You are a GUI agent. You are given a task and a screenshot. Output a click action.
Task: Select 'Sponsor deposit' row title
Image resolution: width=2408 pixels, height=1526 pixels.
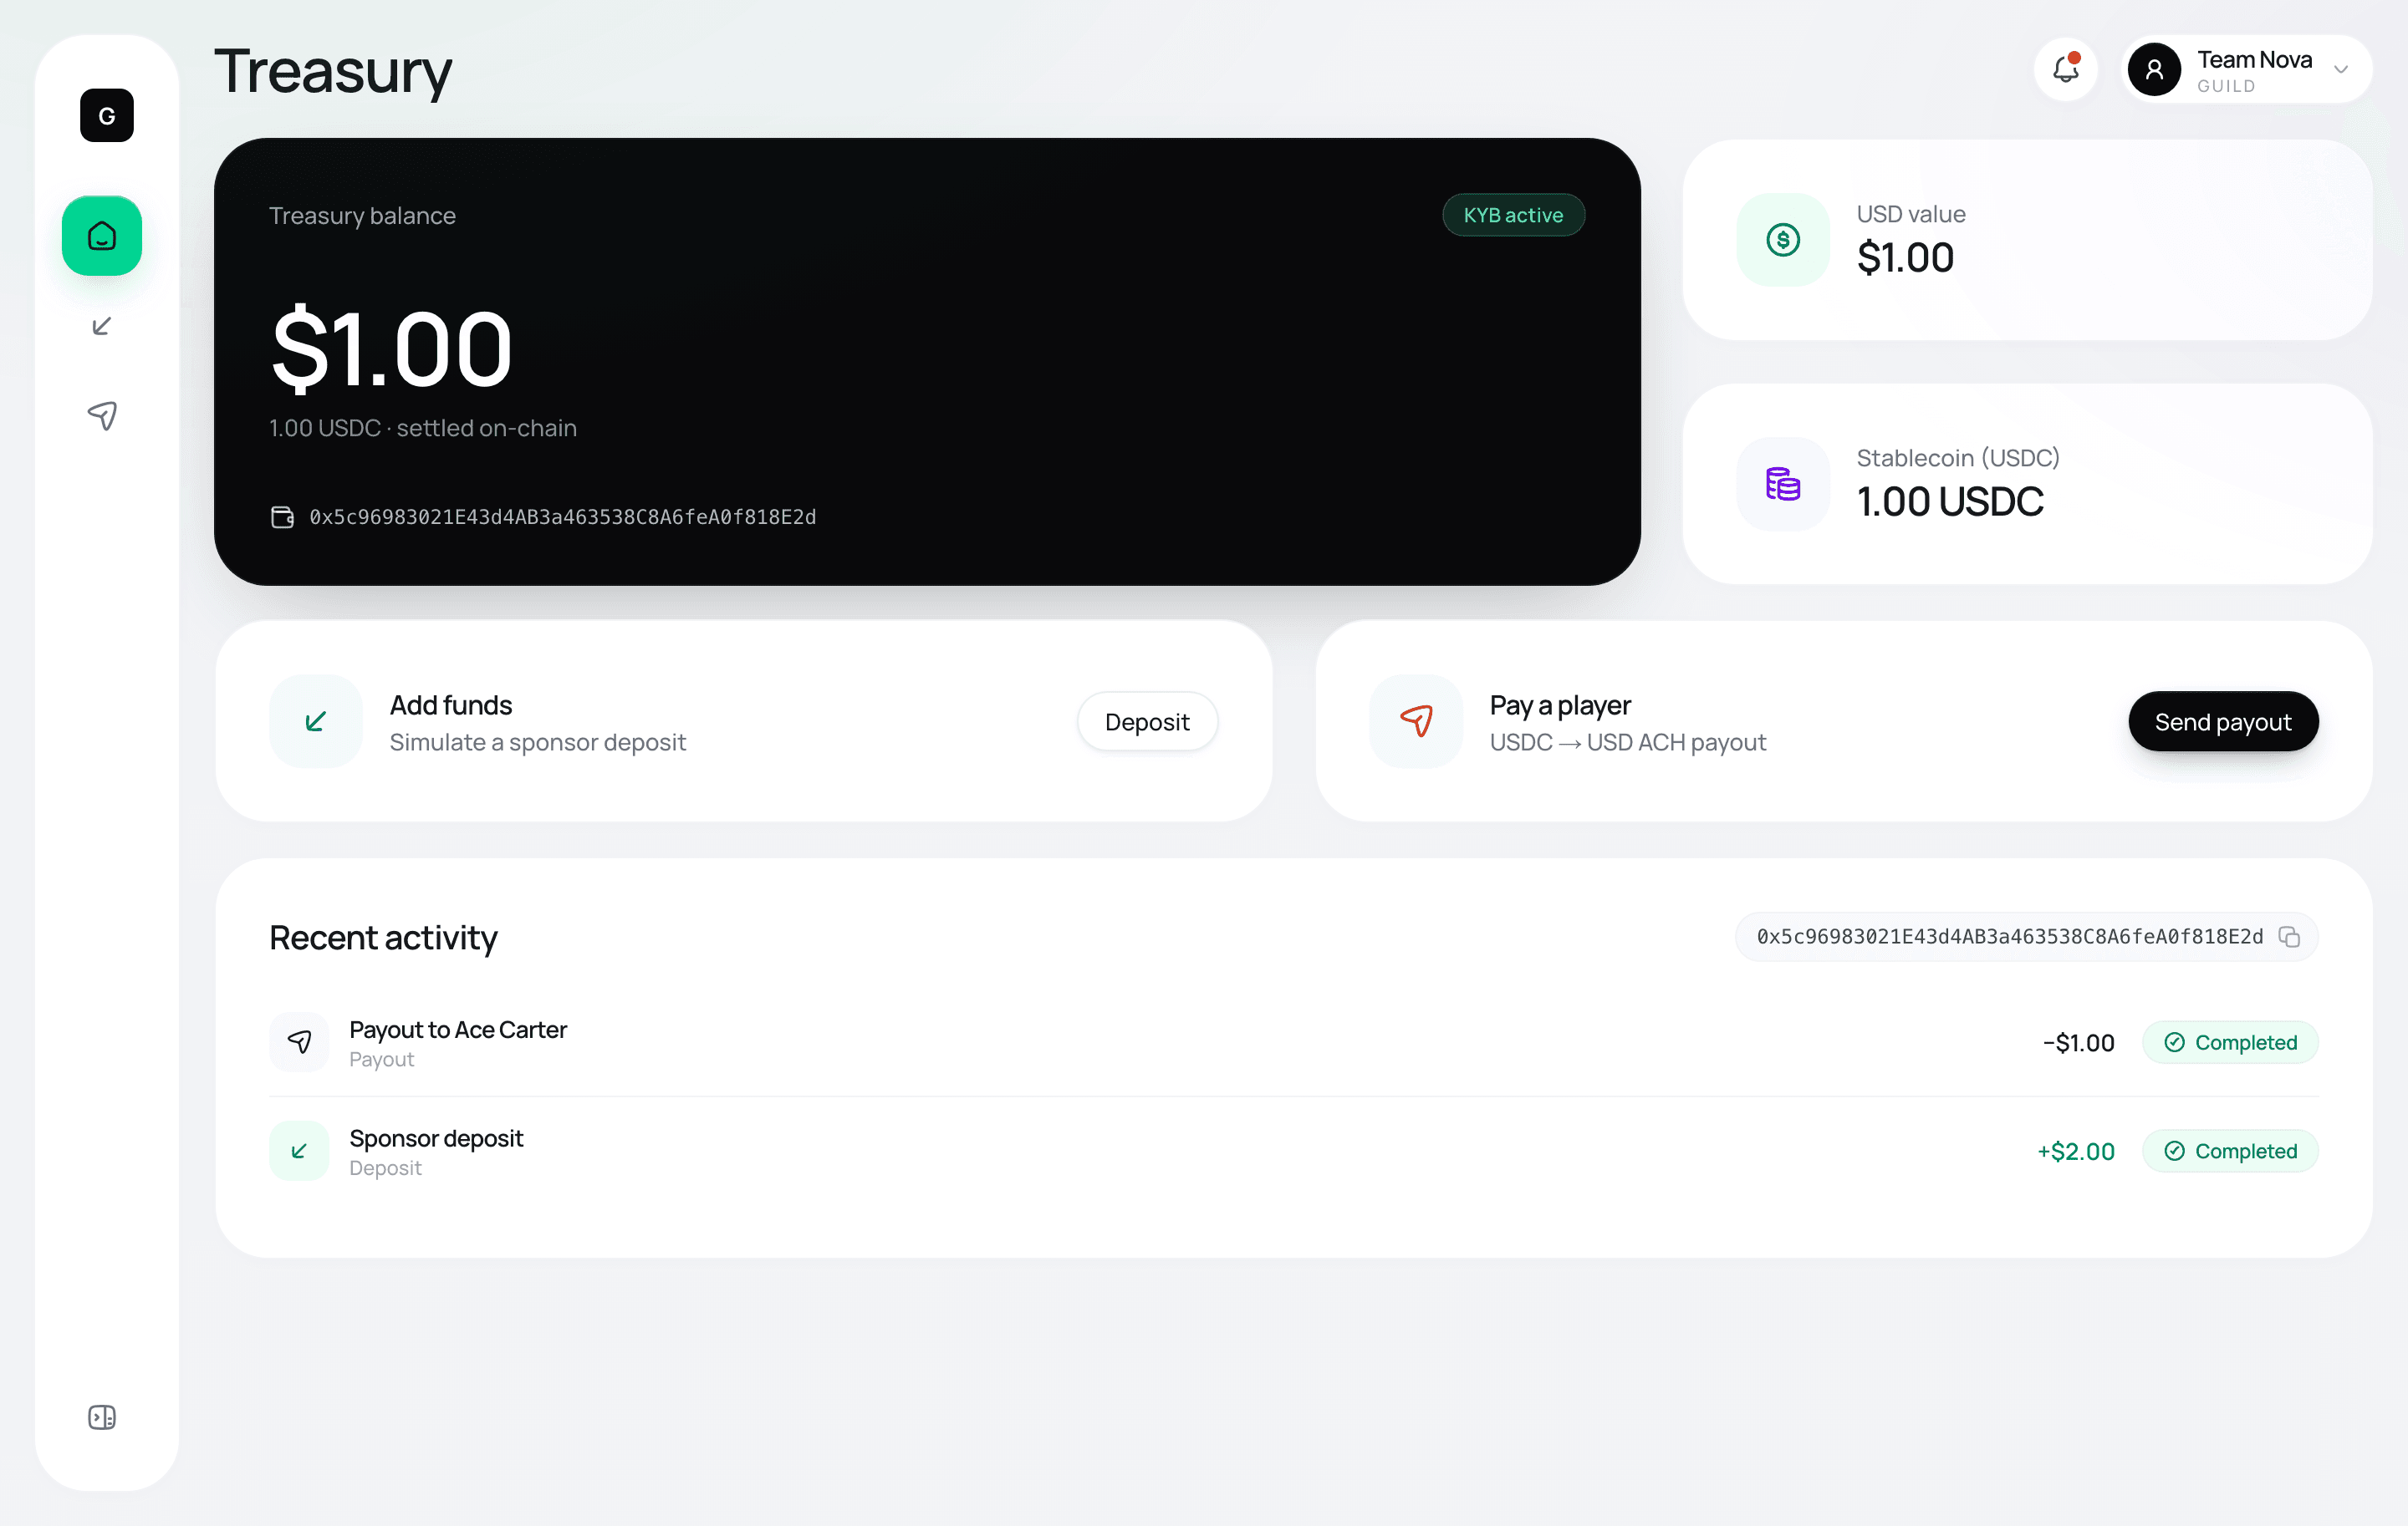click(436, 1138)
